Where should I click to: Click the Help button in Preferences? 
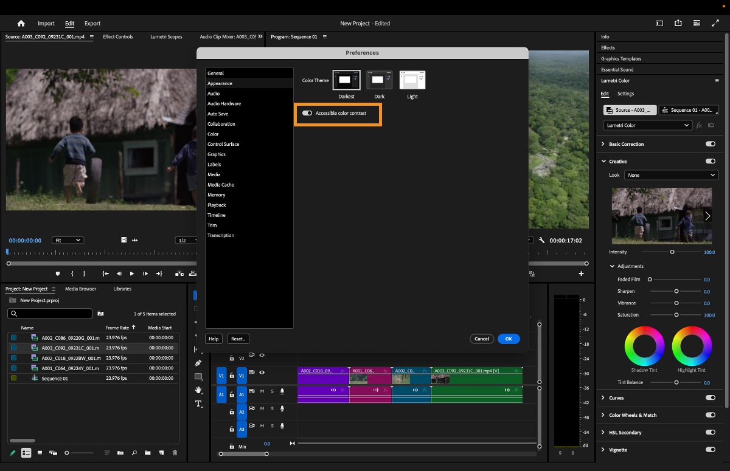(x=214, y=339)
